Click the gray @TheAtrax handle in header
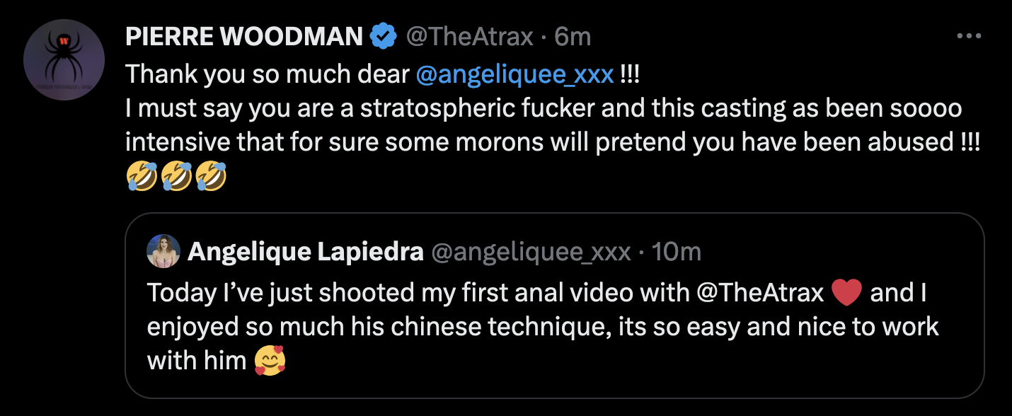The height and width of the screenshot is (416, 1012). [468, 37]
